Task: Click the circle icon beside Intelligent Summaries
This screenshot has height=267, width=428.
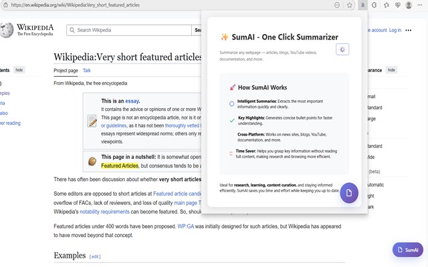Action: point(232,104)
